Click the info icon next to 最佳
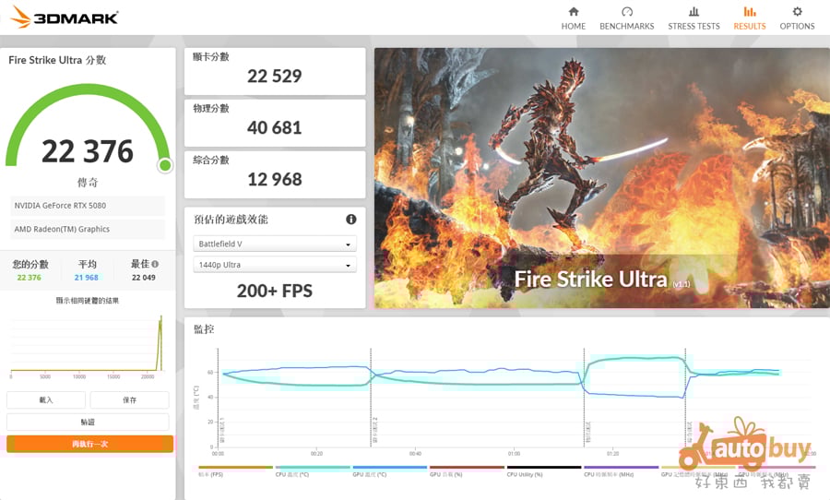 155,264
